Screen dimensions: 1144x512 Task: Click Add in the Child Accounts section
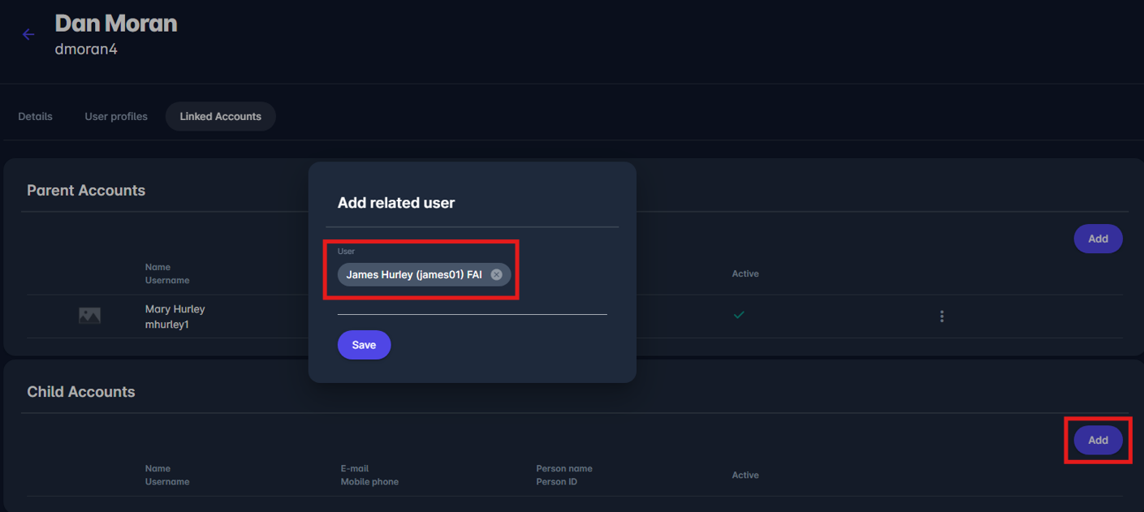click(x=1098, y=440)
